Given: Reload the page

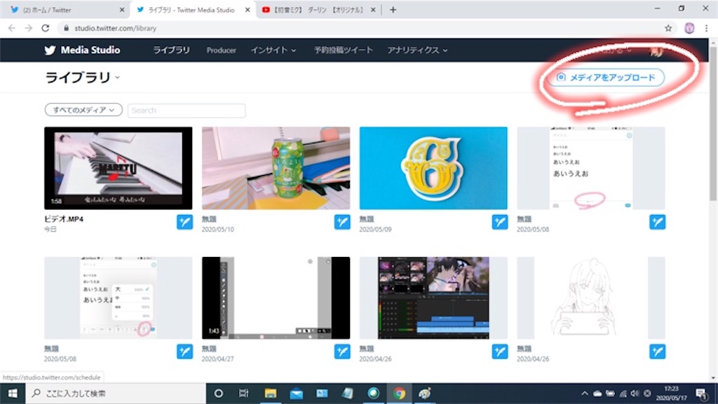Looking at the screenshot, I should pos(46,28).
